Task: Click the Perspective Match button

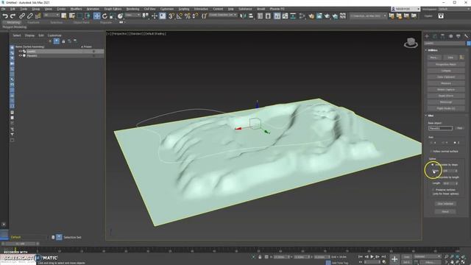Action: [x=446, y=64]
